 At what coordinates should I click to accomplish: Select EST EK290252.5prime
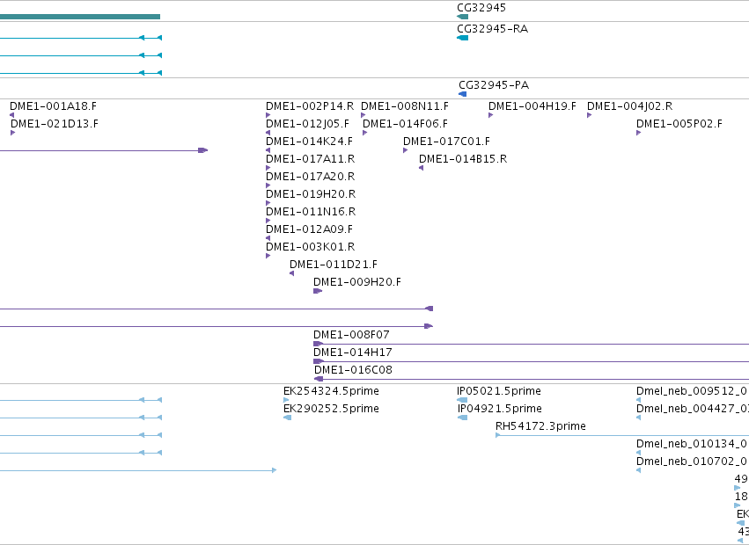(331, 409)
